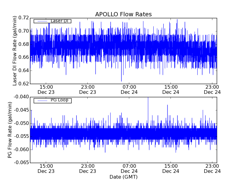The width and height of the screenshot is (241, 181).
Task: Click top plot's 15:00 Dec 23 time label
Action: click(x=46, y=89)
